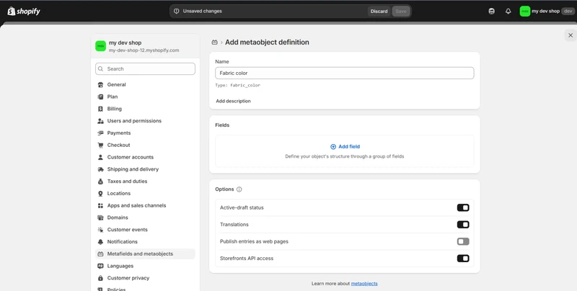Click the Languages icon
Screen dimensions: 577x291
[x=100, y=266]
